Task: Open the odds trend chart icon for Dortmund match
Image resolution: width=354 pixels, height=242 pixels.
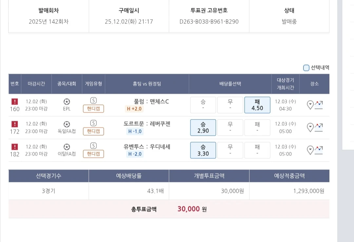Action: (x=318, y=127)
